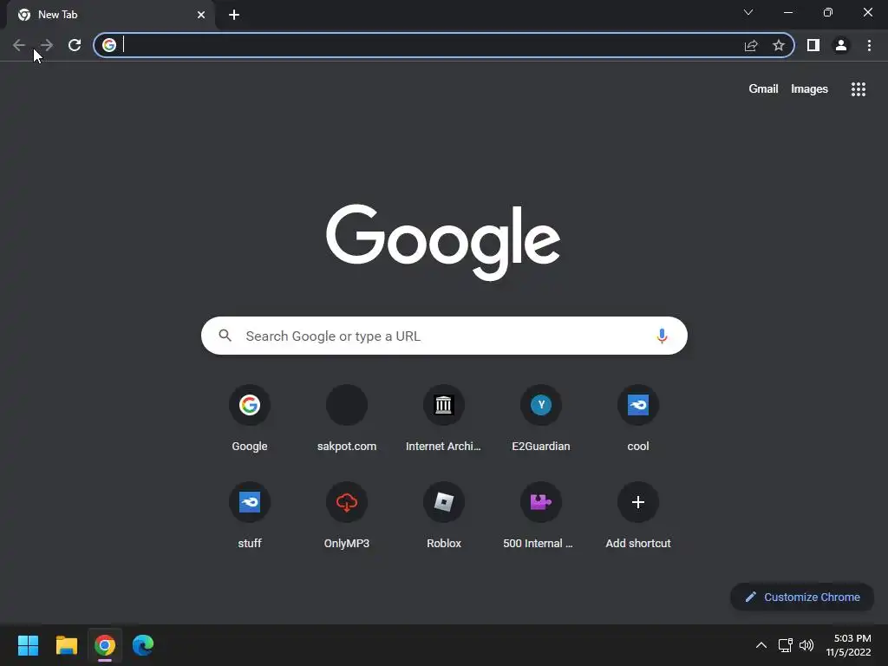Screen dimensions: 888x666
Task: Show hidden system tray icons
Action: tap(761, 645)
